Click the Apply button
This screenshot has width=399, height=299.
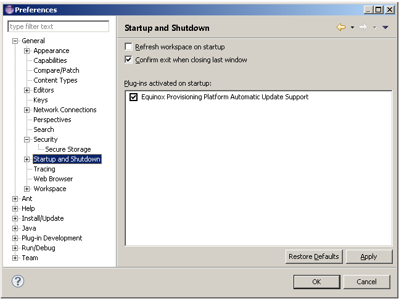tap(369, 256)
